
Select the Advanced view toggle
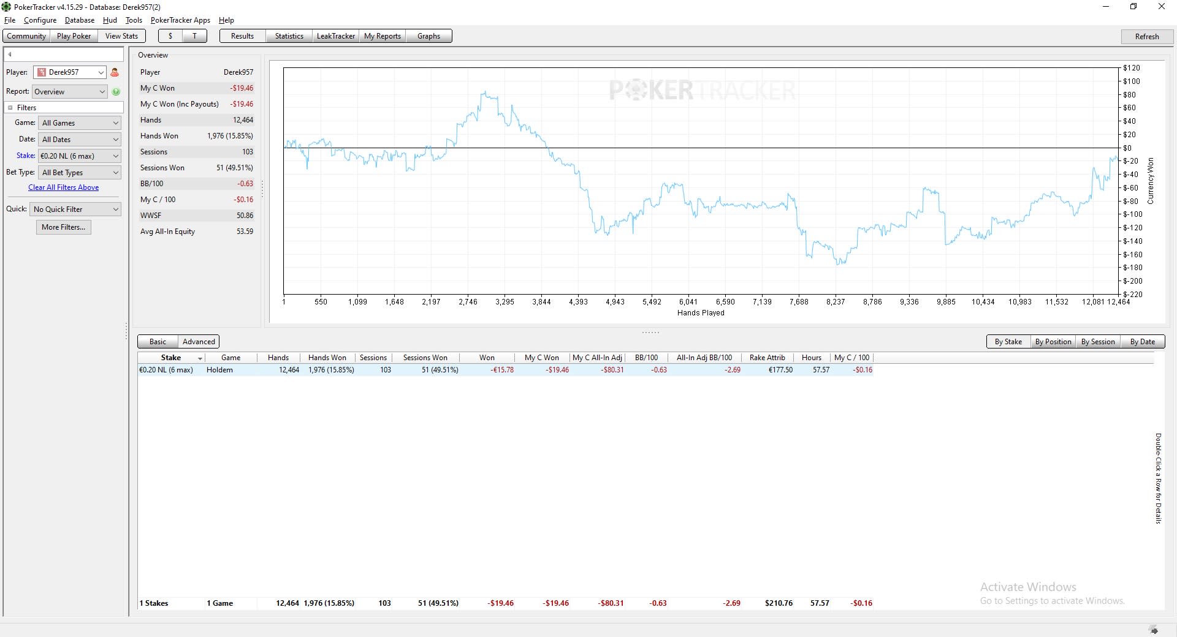[199, 342]
